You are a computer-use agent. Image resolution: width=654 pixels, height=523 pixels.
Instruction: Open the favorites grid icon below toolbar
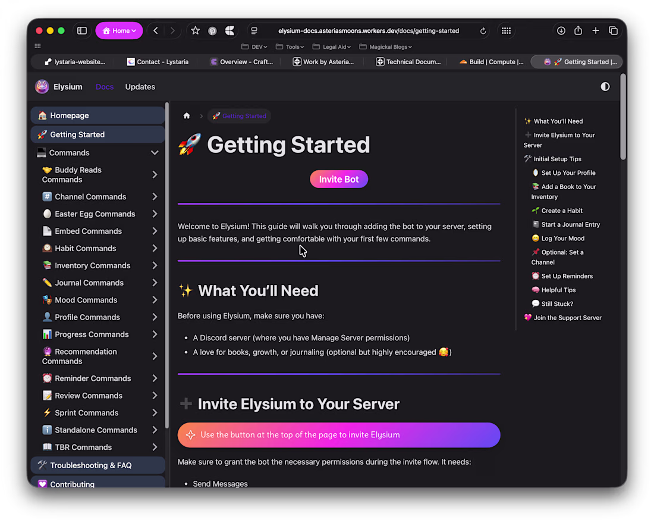click(x=37, y=46)
